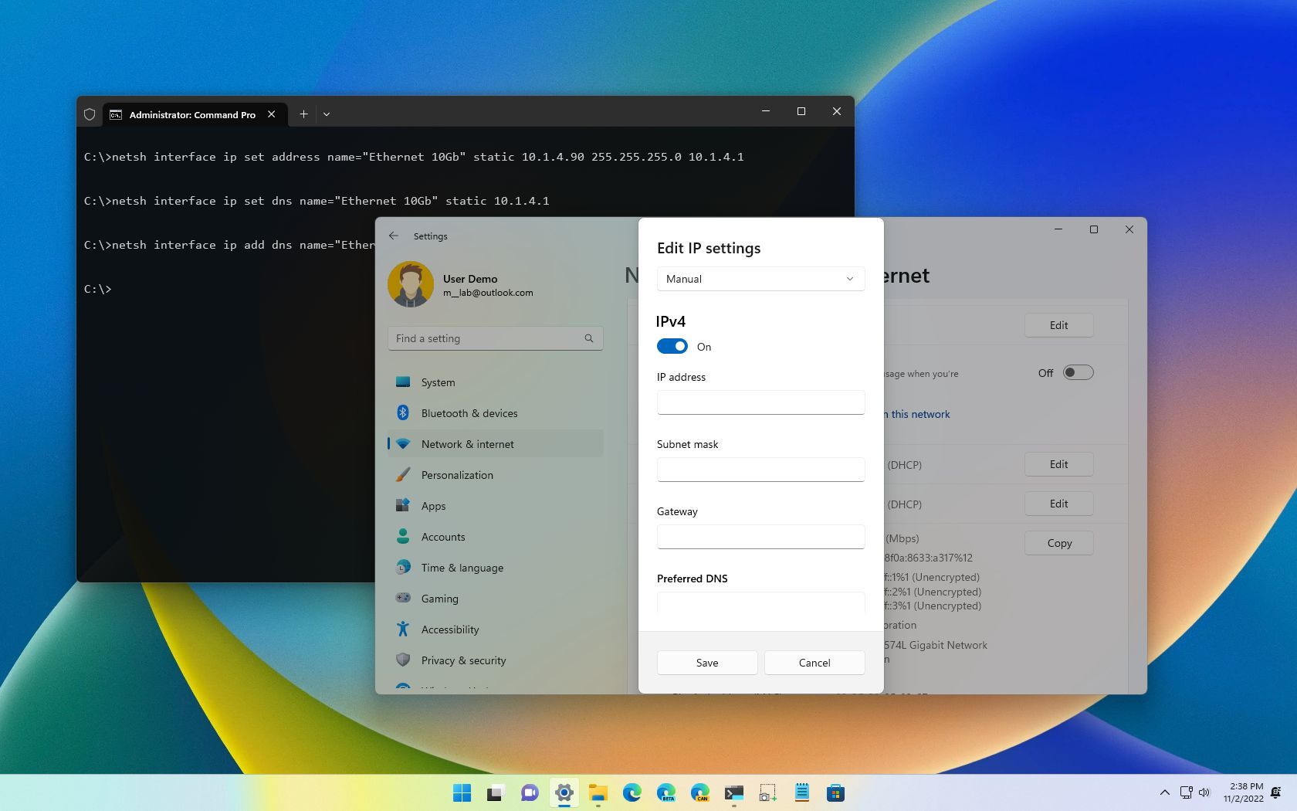
Task: Turn off the IPv4 toggle
Action: 672,346
